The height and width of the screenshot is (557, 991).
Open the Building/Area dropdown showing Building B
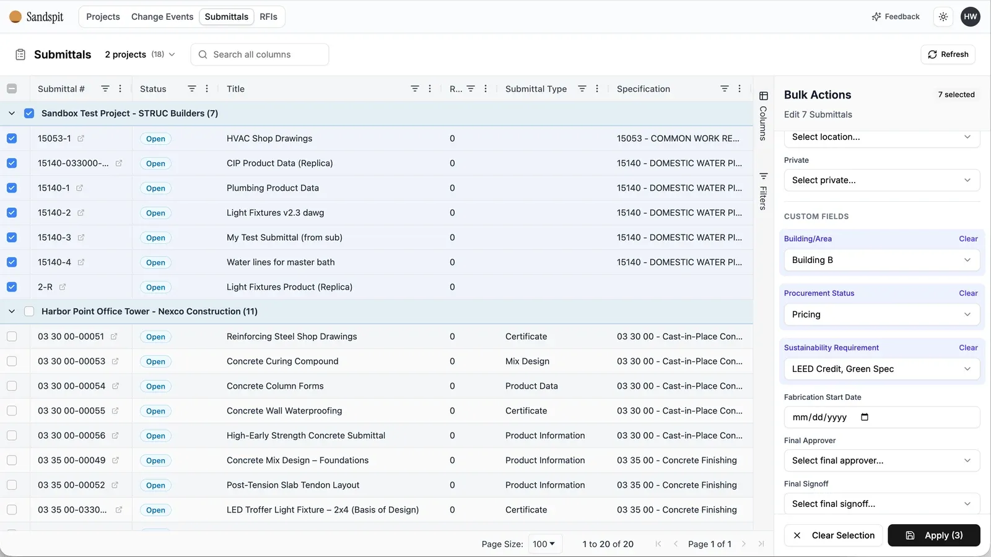click(x=882, y=260)
